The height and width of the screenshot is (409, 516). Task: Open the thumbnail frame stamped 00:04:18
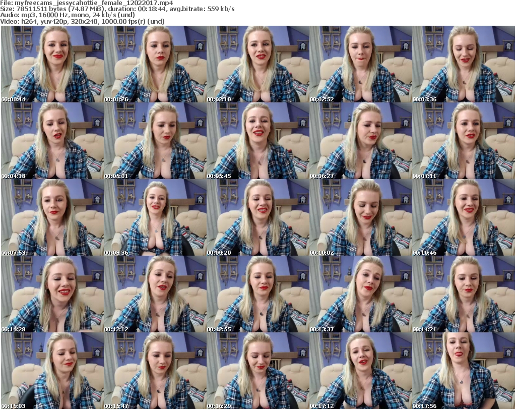point(52,141)
